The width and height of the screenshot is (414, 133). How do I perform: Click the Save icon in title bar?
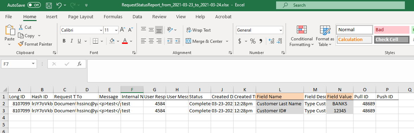click(49, 5)
